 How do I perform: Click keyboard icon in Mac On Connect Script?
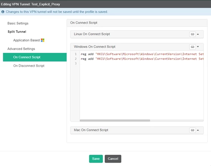(x=193, y=130)
